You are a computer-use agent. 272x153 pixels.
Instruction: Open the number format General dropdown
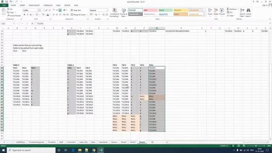[x=107, y=10]
